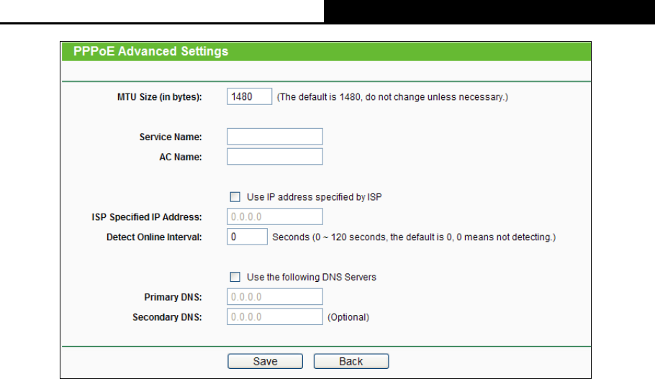655x379 pixels.
Task: Click the MTU Size input field
Action: 249,96
